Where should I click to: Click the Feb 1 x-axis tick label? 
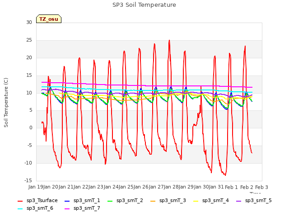tap(232, 187)
